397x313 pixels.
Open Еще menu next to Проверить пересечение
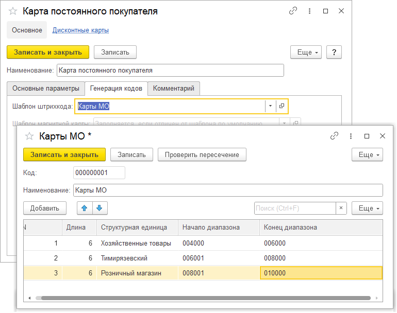click(367, 155)
